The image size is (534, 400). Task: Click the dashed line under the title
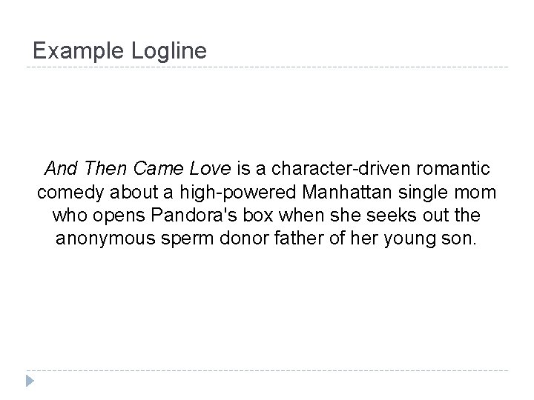[x=267, y=68]
